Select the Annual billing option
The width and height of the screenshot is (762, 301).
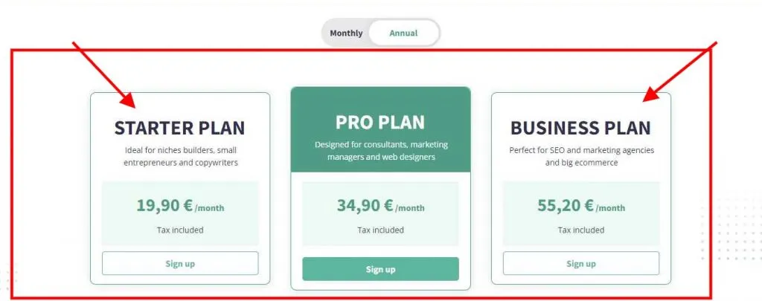click(x=403, y=33)
